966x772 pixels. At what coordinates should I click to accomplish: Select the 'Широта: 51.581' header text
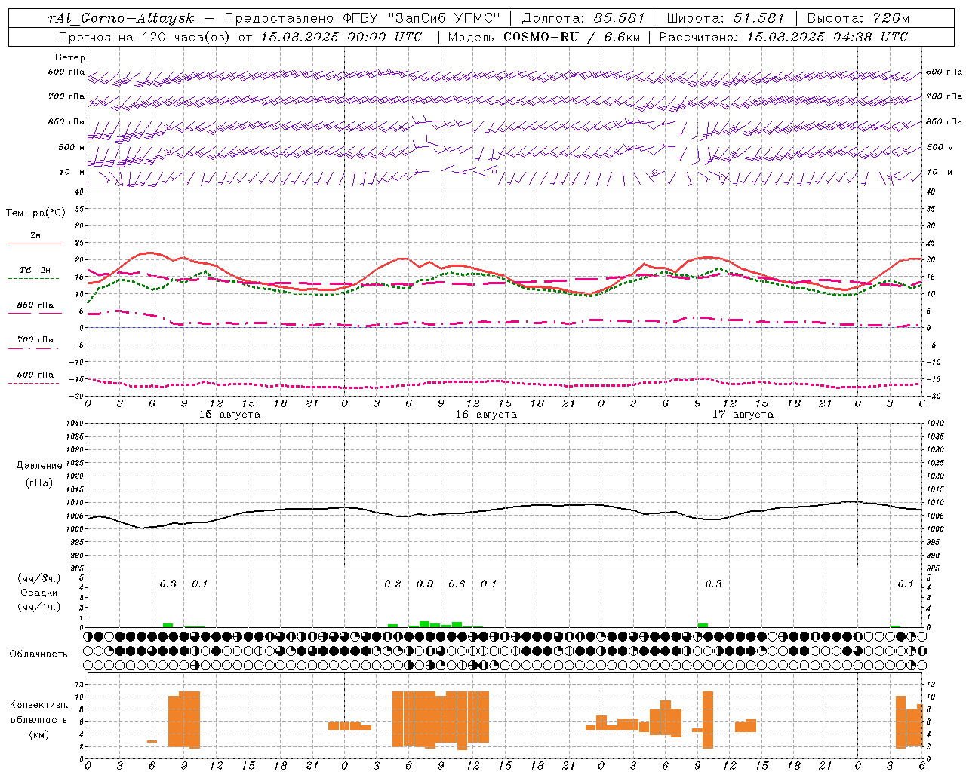pos(725,18)
